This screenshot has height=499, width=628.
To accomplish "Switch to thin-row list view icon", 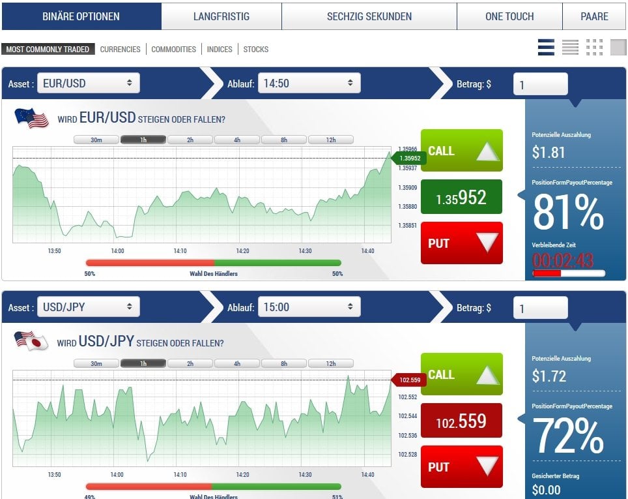I will [x=570, y=48].
